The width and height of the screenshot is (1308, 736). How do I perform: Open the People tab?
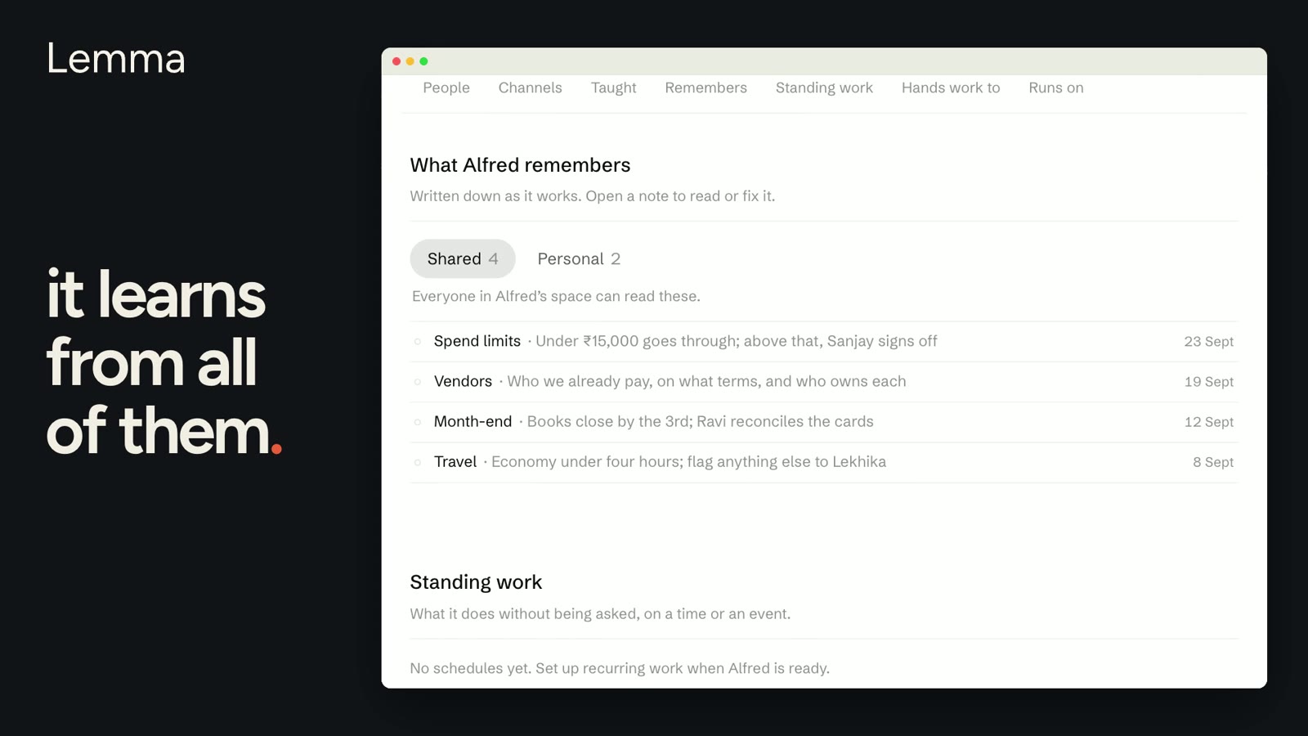(x=446, y=88)
